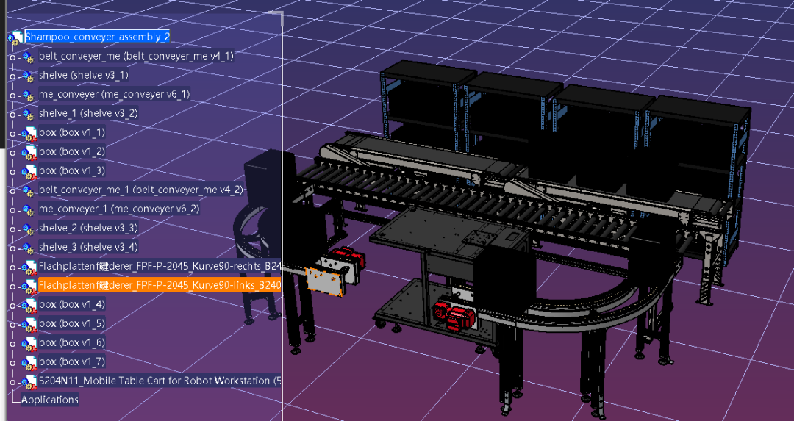
Task: Expand the belt_conveyer_me_1 tree node
Action: click(x=12, y=191)
